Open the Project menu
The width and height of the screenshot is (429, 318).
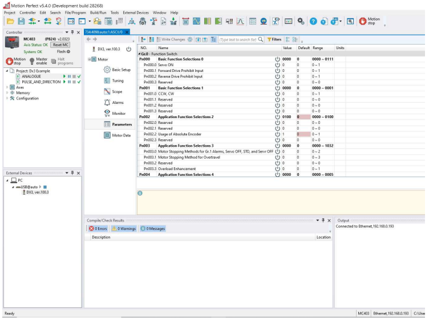tap(10, 13)
